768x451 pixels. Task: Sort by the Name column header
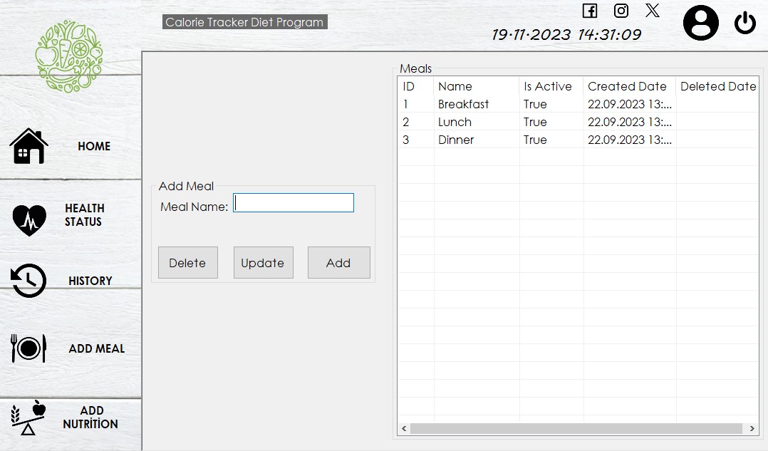point(476,86)
